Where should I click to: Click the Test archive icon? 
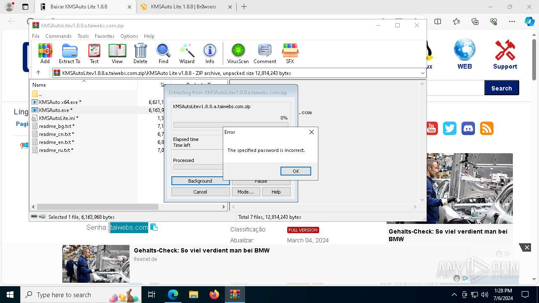(x=94, y=53)
